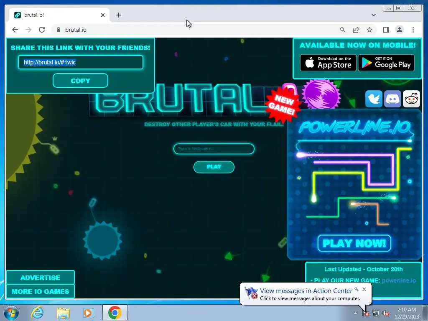The height and width of the screenshot is (321, 428).
Task: Click the COPY button
Action: coord(80,81)
